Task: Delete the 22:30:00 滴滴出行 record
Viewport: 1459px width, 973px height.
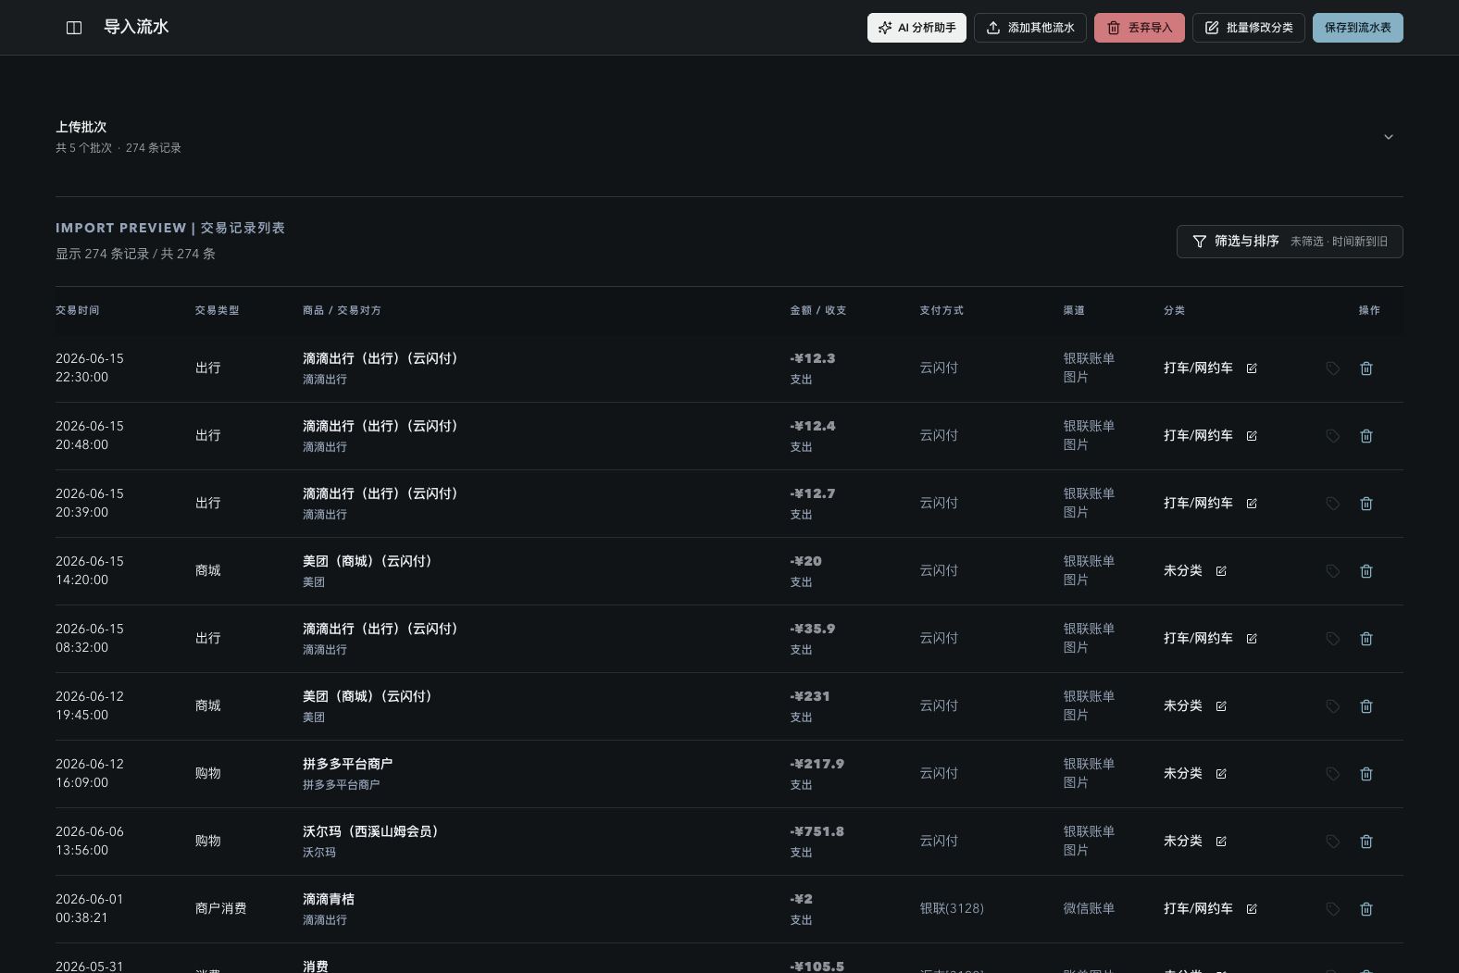Action: coord(1365,368)
